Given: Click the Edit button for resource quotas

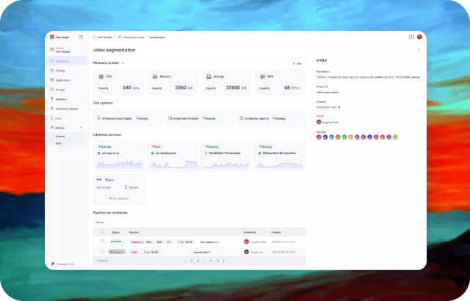Looking at the screenshot, I should tap(297, 63).
